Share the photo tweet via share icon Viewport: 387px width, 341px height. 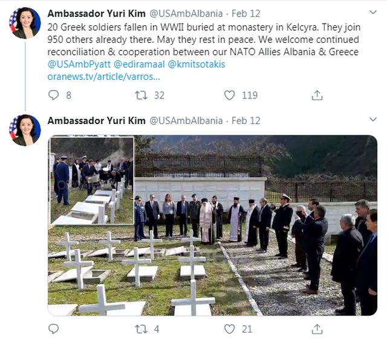pos(317,329)
